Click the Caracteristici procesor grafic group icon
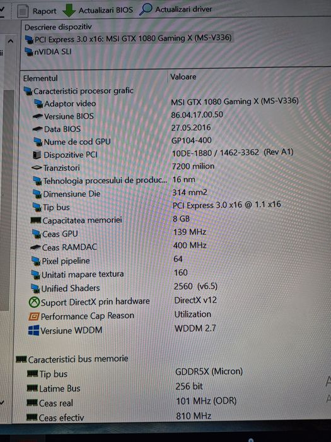 click(x=28, y=92)
